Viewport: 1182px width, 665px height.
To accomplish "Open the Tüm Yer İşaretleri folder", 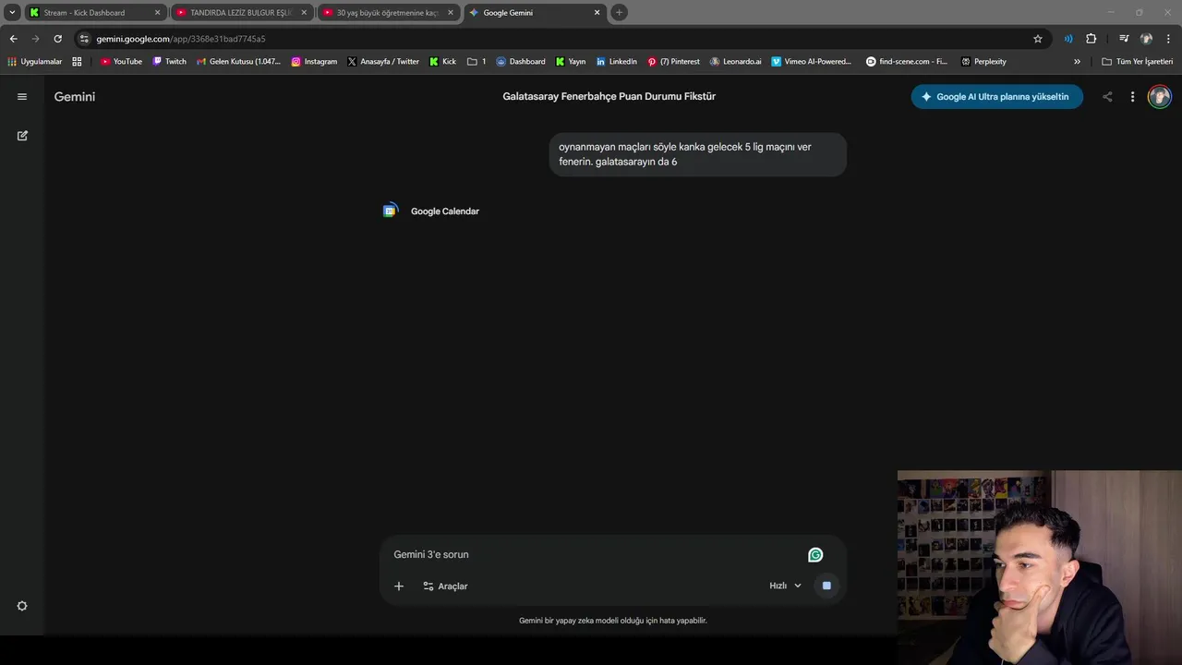I will coord(1138,62).
